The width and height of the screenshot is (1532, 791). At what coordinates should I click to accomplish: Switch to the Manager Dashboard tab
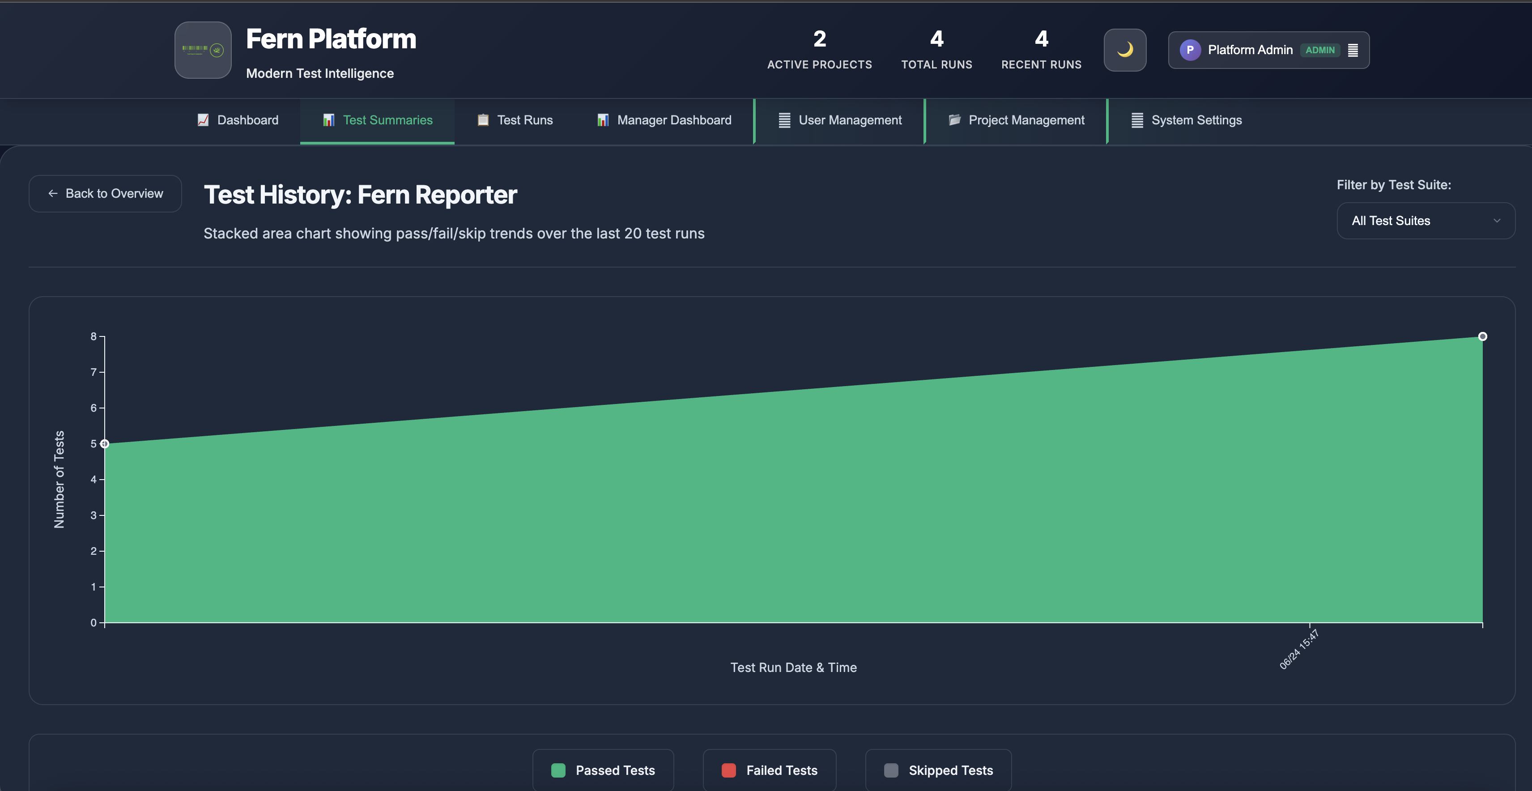pos(664,120)
